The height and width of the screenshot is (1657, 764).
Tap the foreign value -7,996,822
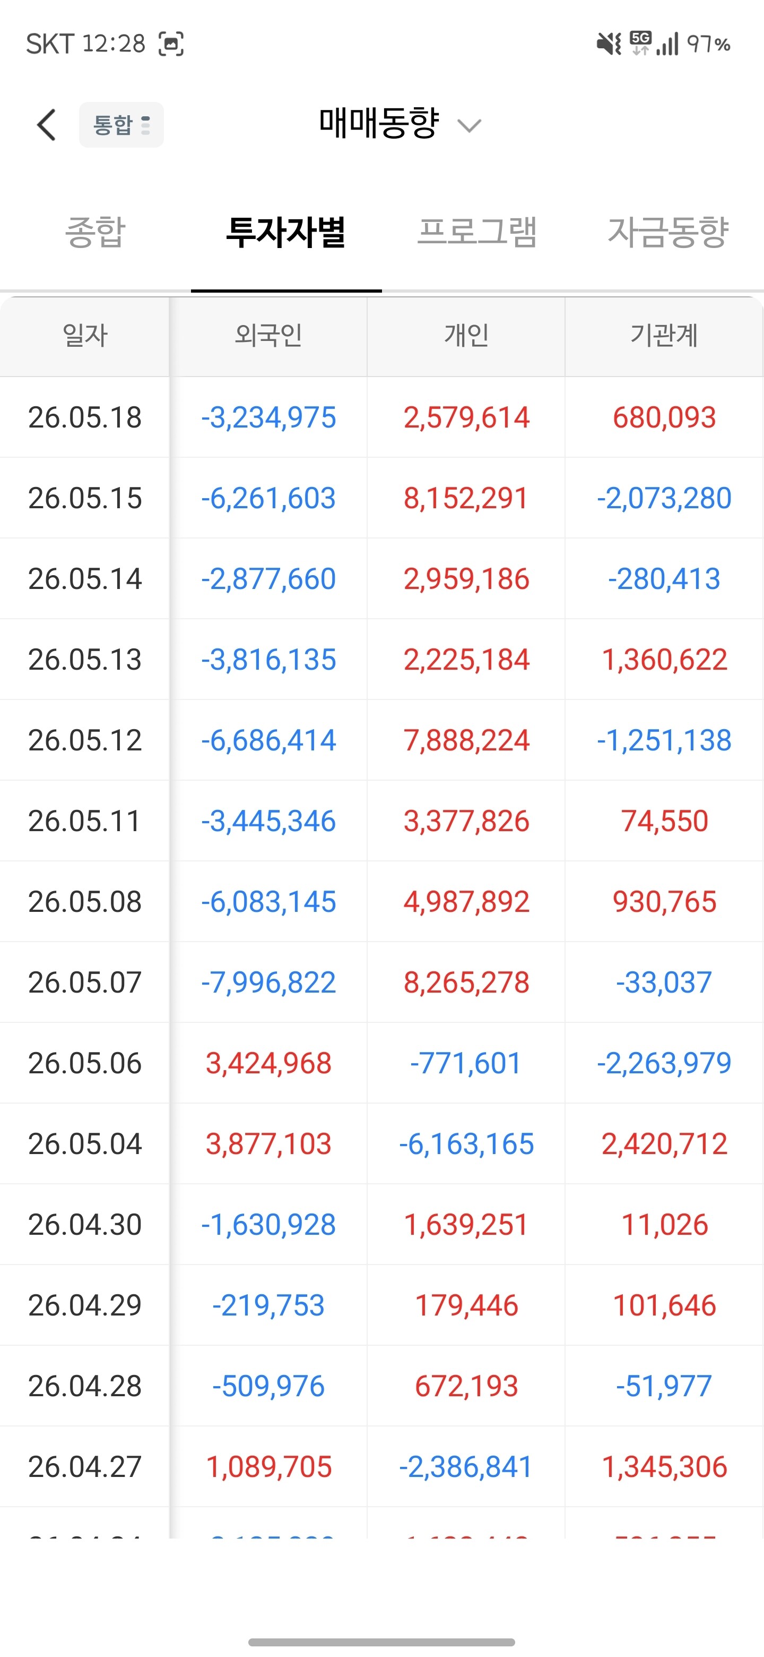(x=268, y=983)
